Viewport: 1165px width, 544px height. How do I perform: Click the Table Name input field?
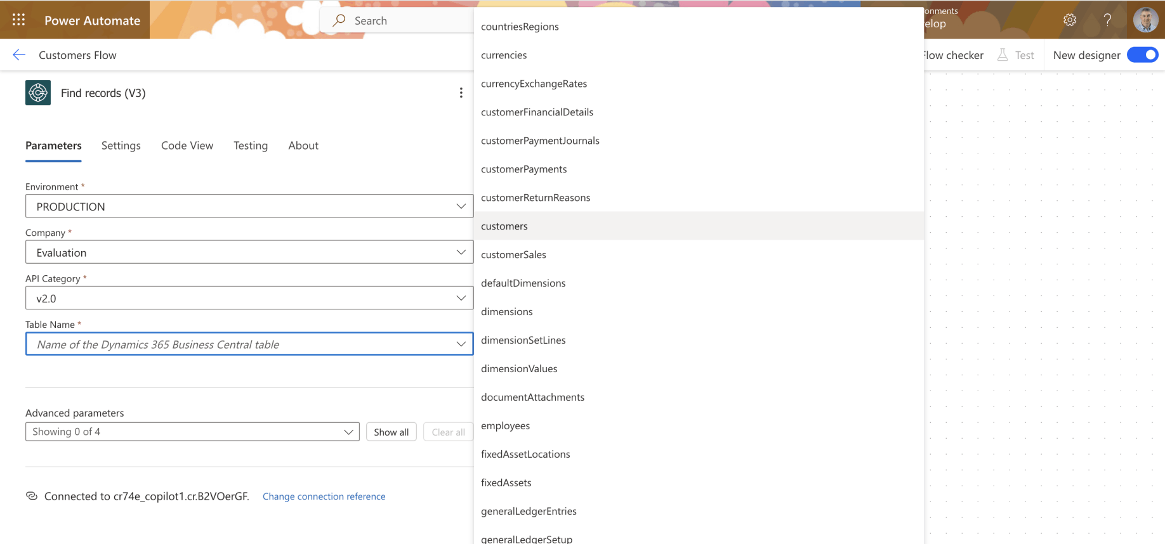[x=249, y=344]
